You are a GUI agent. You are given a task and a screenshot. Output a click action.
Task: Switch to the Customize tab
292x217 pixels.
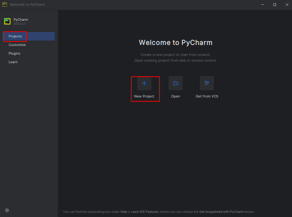(x=29, y=45)
